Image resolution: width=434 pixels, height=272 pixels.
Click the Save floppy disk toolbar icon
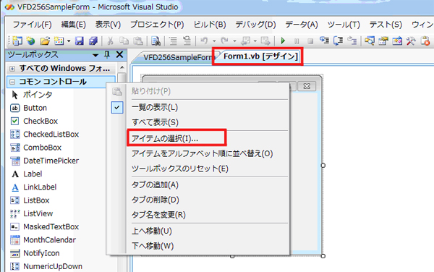click(80, 41)
